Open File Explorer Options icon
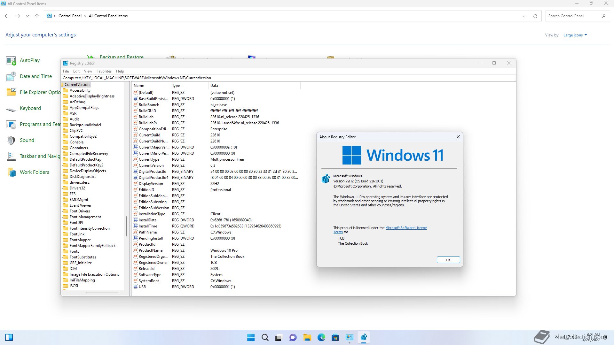 (11, 92)
